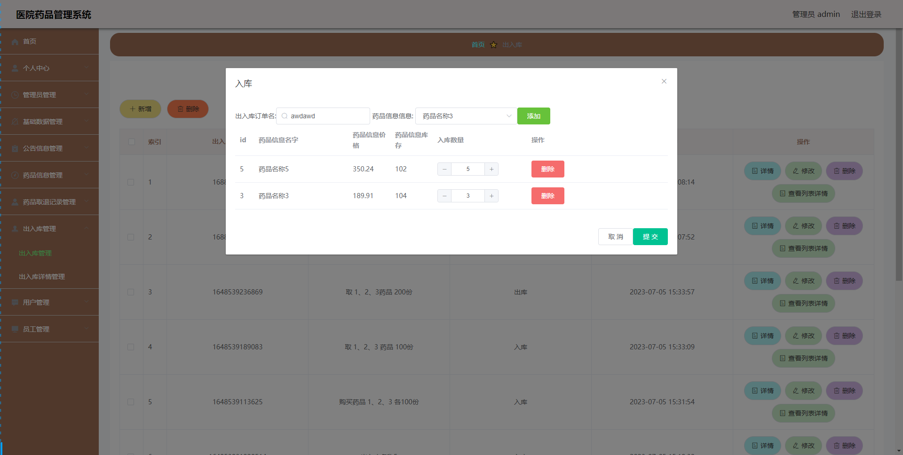Submit the form with 提交 button
The image size is (903, 455).
pos(650,237)
